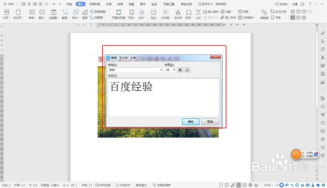Switch to web layout view in status bar

[250, 185]
